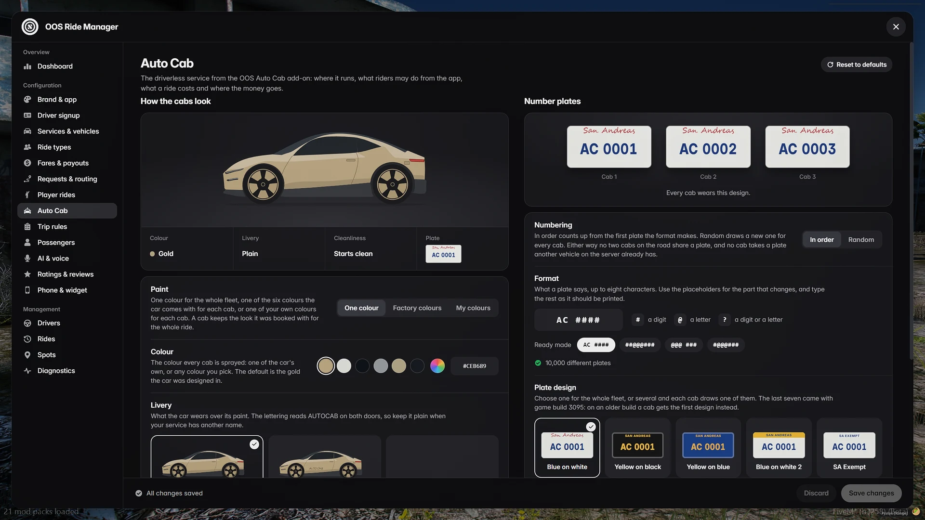Image resolution: width=925 pixels, height=520 pixels.
Task: Click the Ride types people icon
Action: [x=27, y=147]
